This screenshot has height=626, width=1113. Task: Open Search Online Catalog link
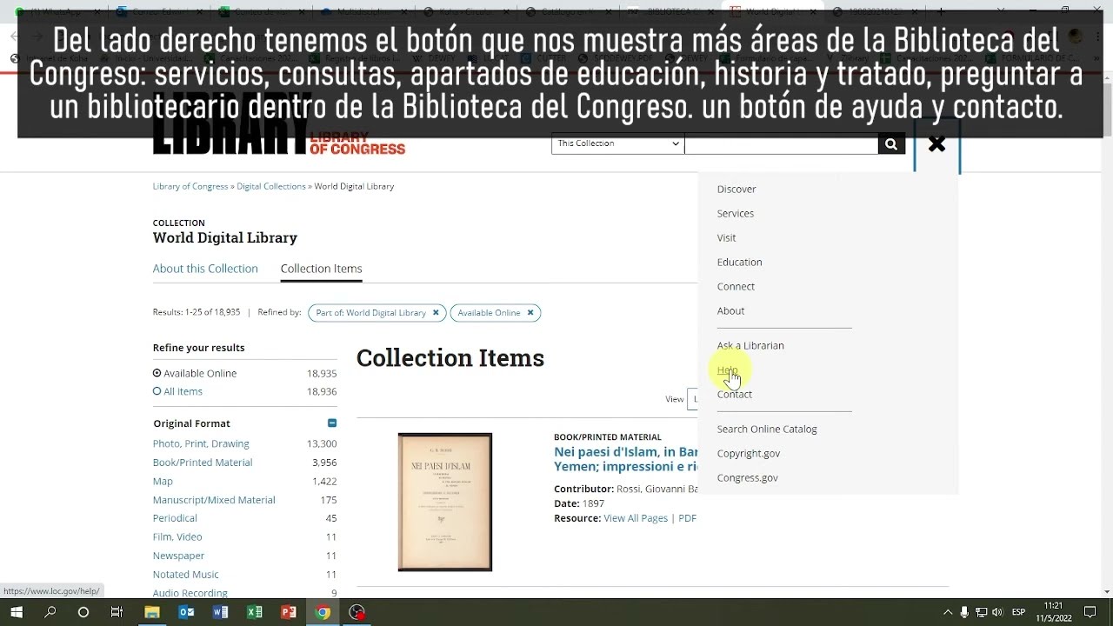coord(767,429)
